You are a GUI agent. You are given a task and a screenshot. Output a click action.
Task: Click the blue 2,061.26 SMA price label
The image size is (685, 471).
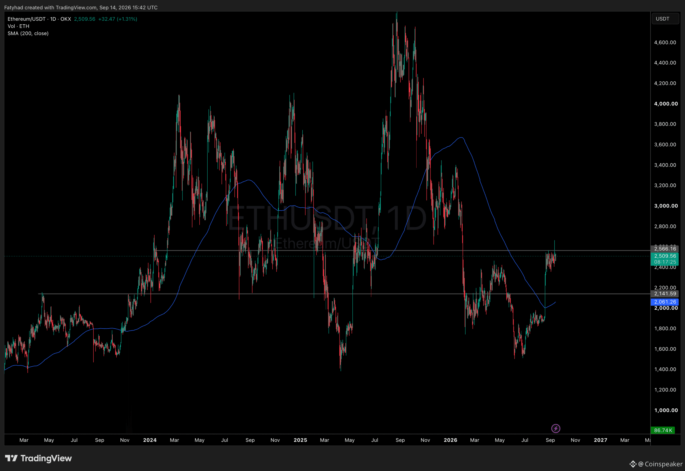[665, 302]
